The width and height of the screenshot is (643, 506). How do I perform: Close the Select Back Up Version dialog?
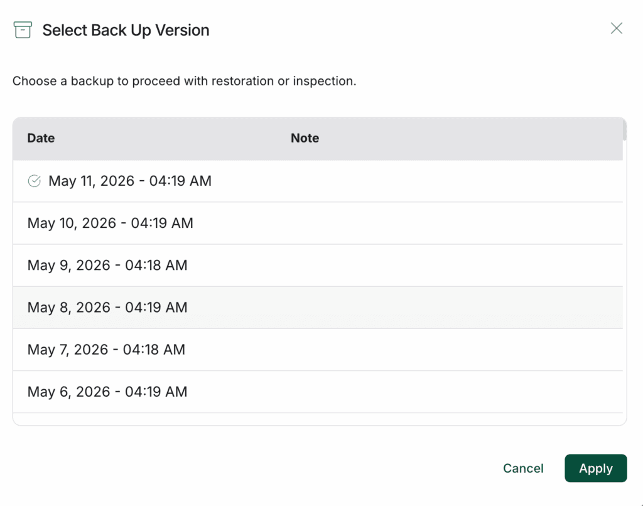click(x=617, y=28)
